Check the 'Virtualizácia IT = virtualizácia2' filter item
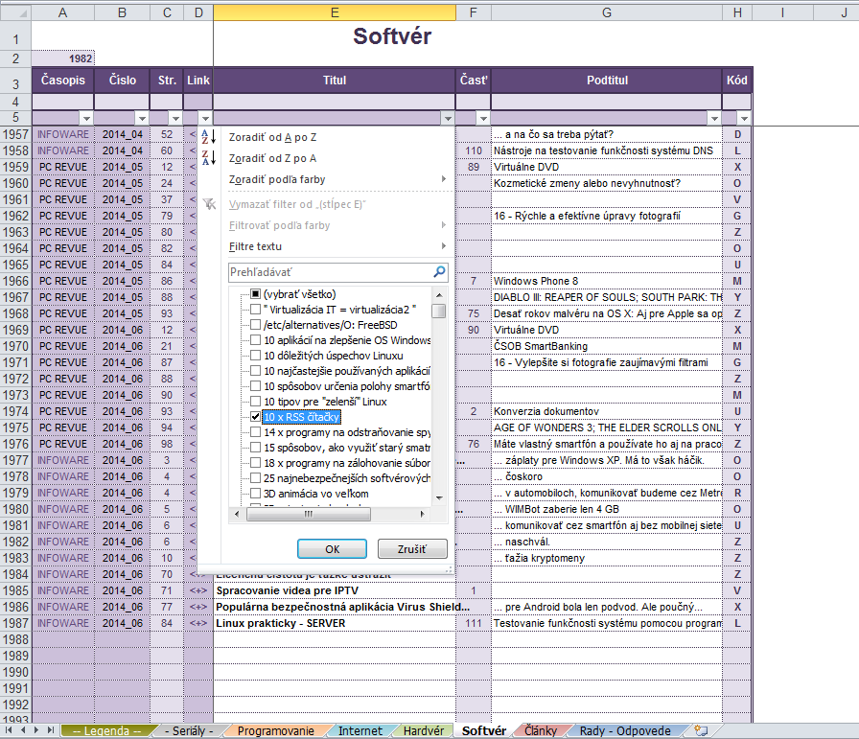859x739 pixels. [255, 310]
